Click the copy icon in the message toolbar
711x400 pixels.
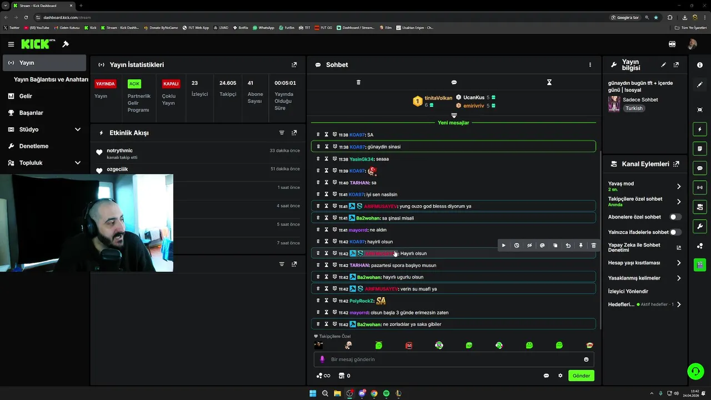555,246
